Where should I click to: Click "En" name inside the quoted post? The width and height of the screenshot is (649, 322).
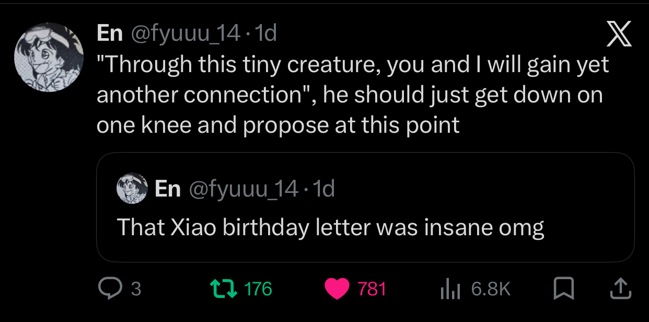(x=167, y=189)
